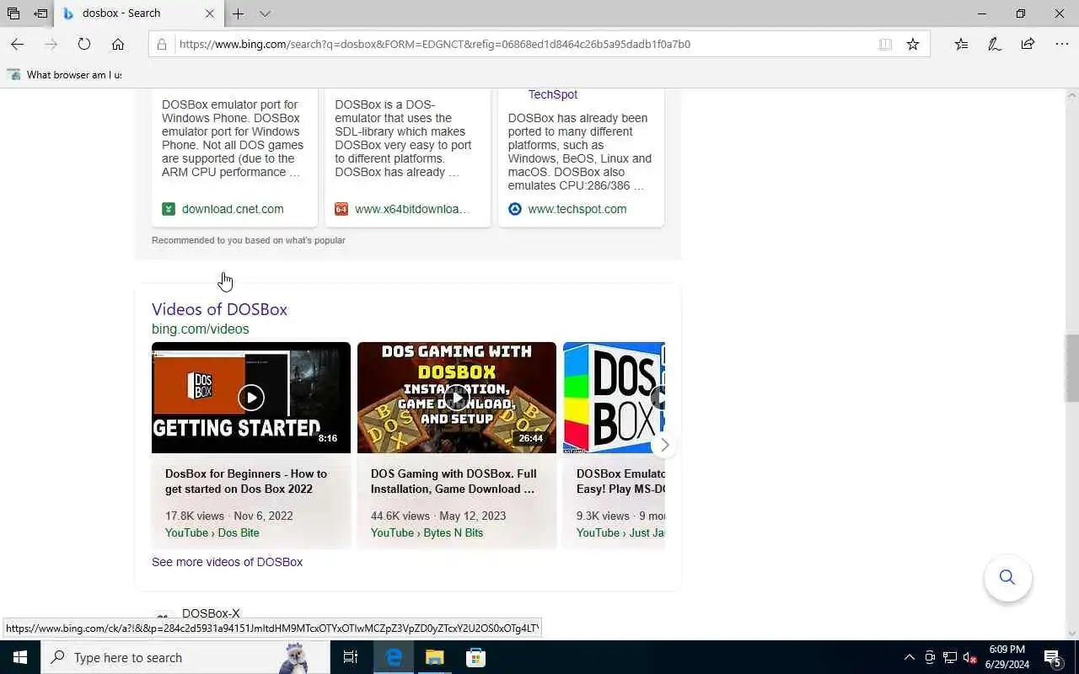Click 17.8K views · Nov 6, 2022 text
Image resolution: width=1079 pixels, height=674 pixels.
pyautogui.click(x=229, y=516)
